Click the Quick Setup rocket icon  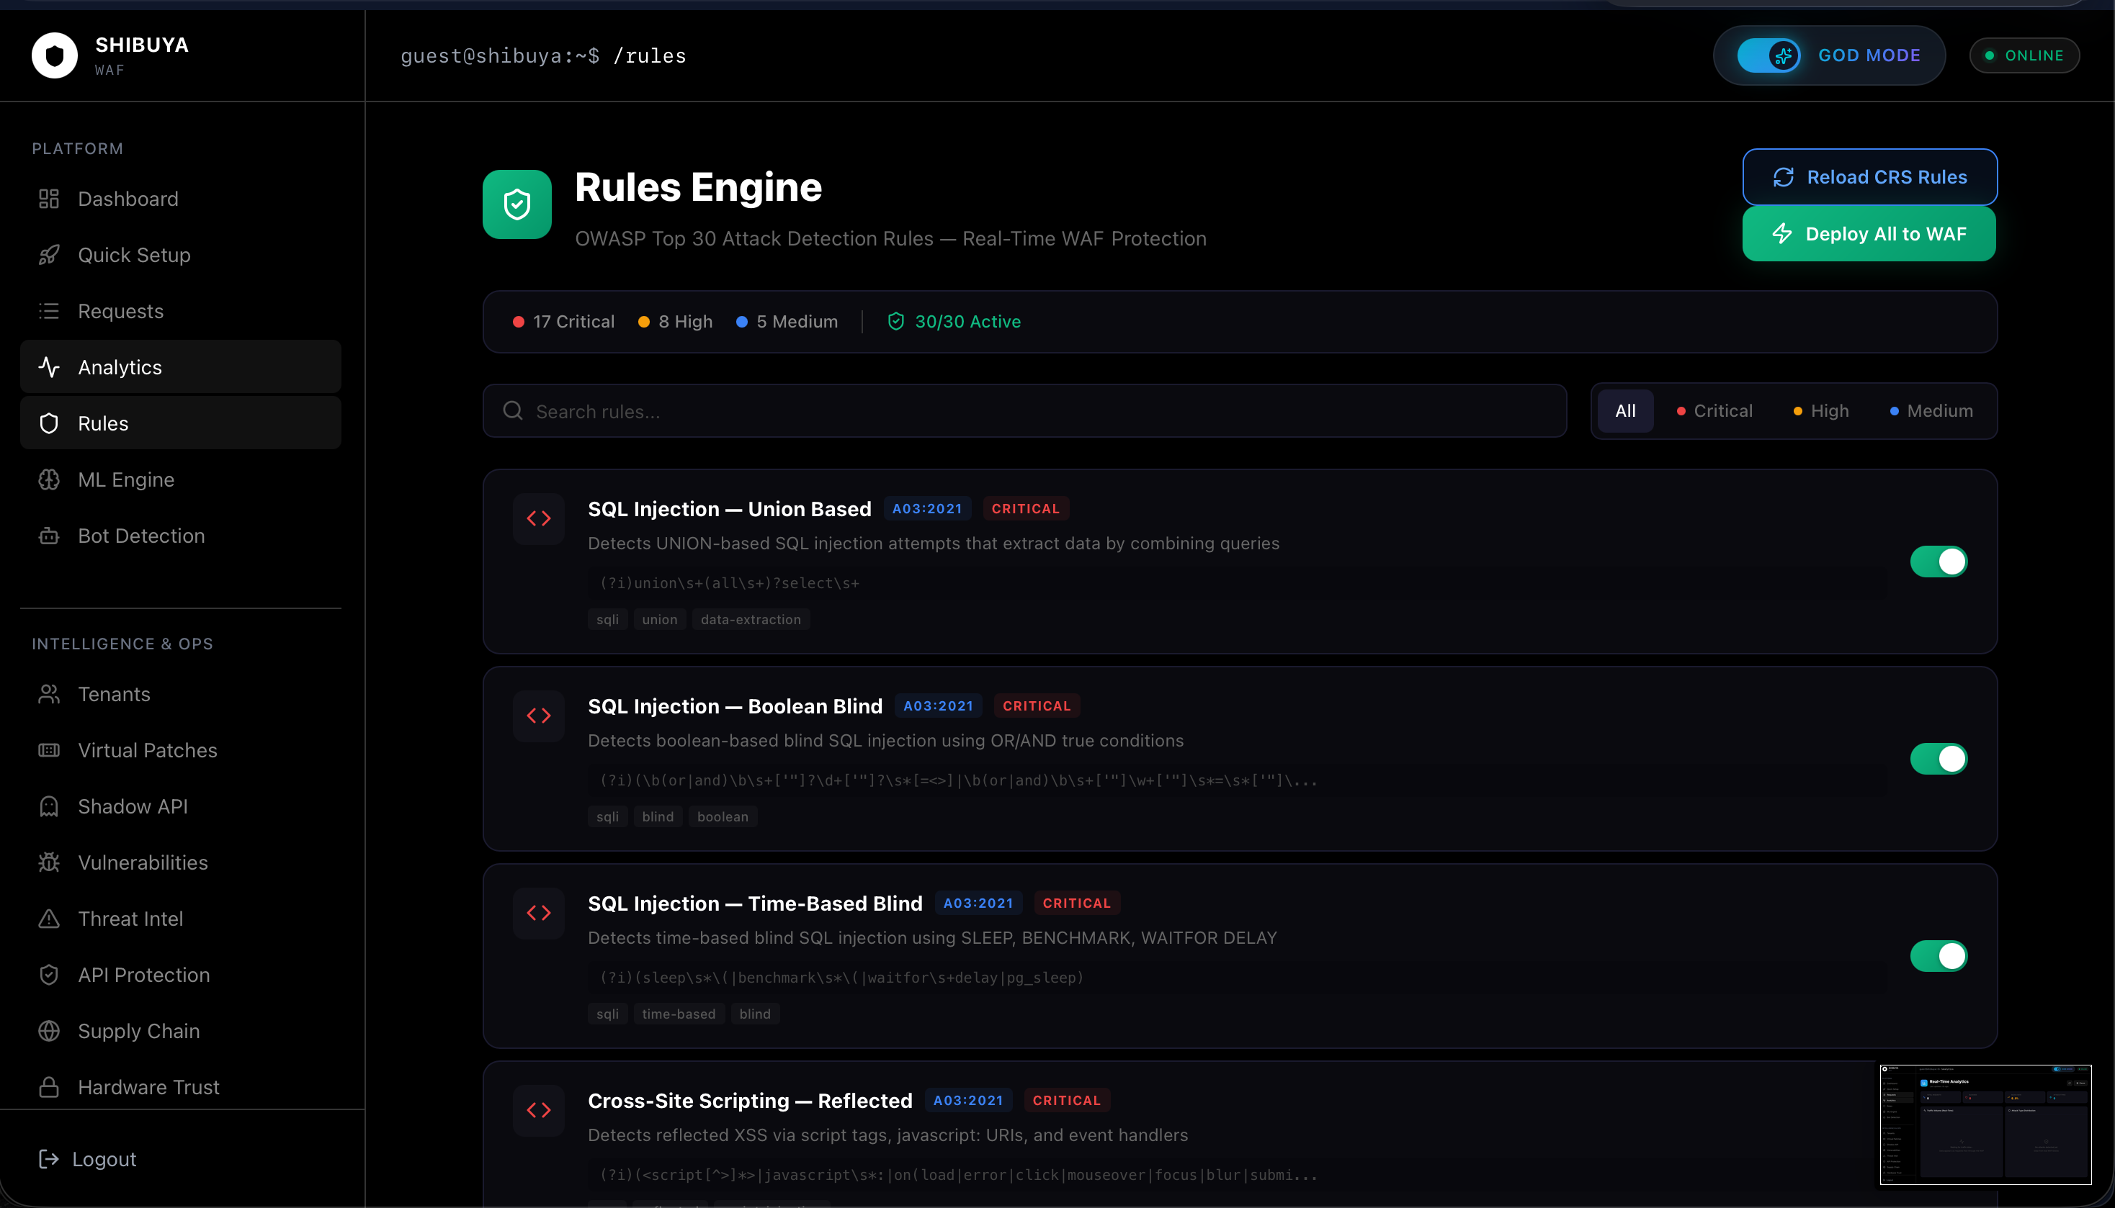[49, 255]
